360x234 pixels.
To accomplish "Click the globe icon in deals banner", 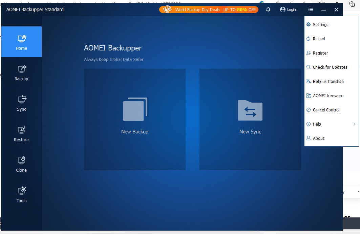I will [x=167, y=9].
